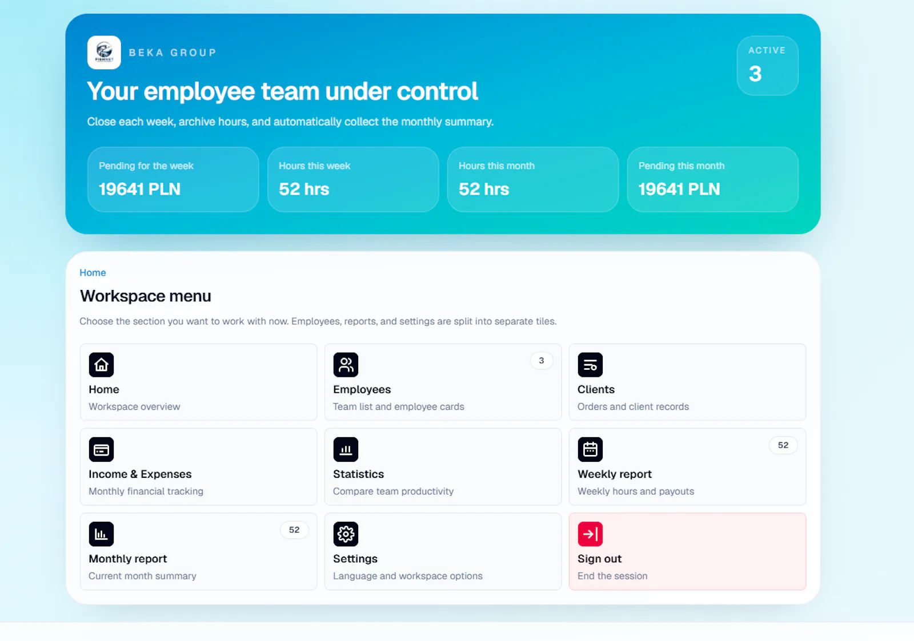Click the Settings gear icon
914x641 pixels.
tap(346, 534)
